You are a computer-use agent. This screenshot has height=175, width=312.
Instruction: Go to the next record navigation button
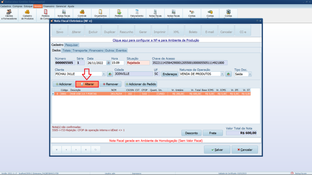pyautogui.click(x=76, y=149)
